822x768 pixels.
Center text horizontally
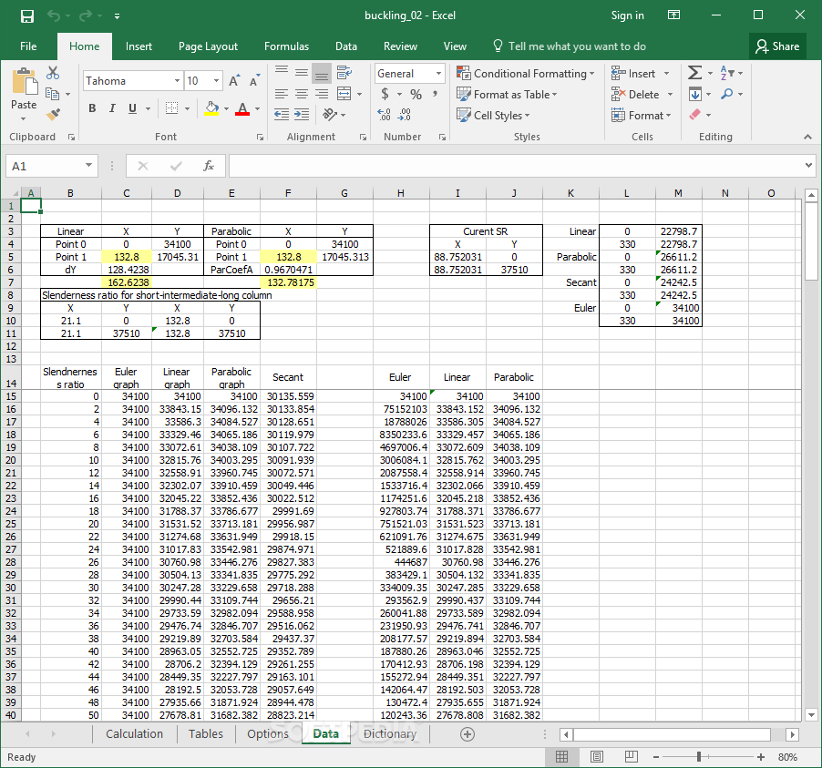(x=302, y=94)
